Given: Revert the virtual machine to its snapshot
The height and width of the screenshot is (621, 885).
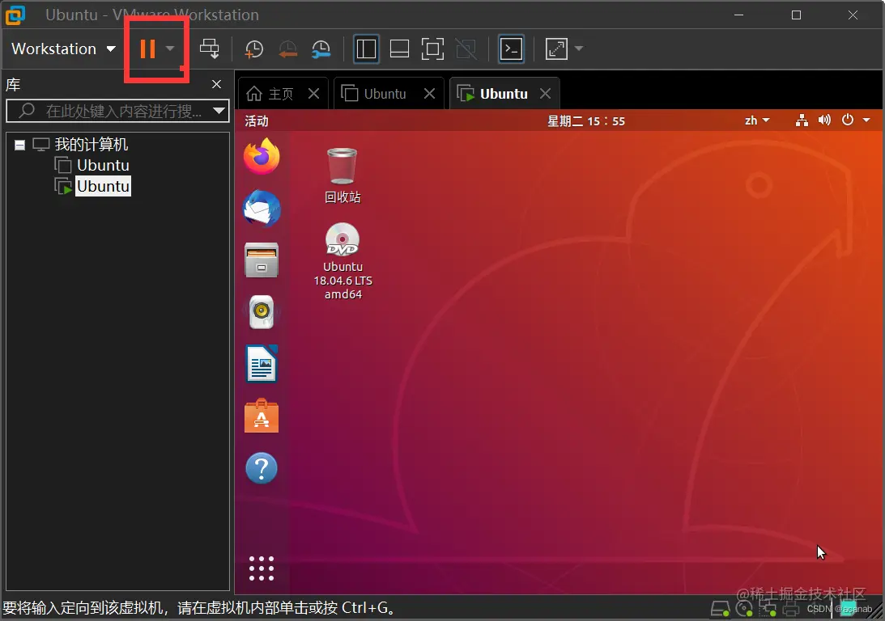Looking at the screenshot, I should (x=288, y=49).
